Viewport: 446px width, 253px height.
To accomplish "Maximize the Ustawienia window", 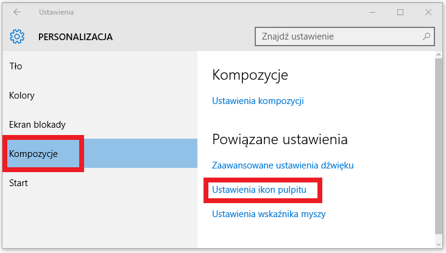I will [x=400, y=12].
